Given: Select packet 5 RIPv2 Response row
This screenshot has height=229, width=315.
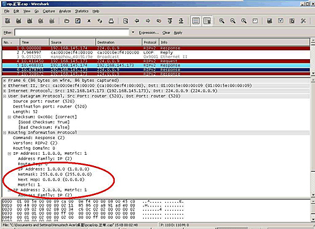Looking at the screenshot, I should click(156, 65).
